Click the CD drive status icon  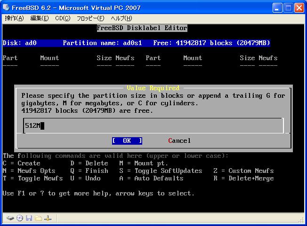[x=20, y=218]
